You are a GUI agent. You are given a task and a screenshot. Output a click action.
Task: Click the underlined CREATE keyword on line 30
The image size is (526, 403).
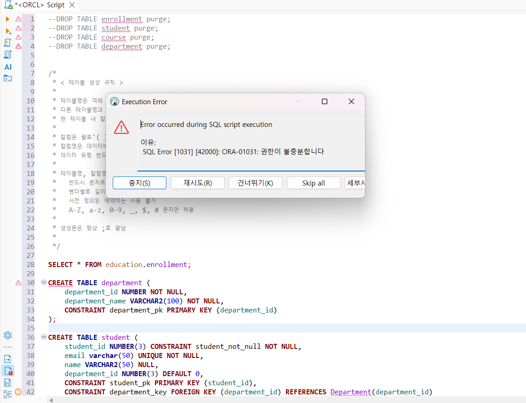(60, 283)
